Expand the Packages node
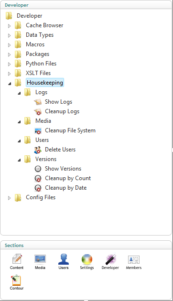173x301 pixels. 9,55
